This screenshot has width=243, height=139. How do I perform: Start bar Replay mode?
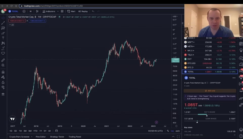tap(83, 11)
